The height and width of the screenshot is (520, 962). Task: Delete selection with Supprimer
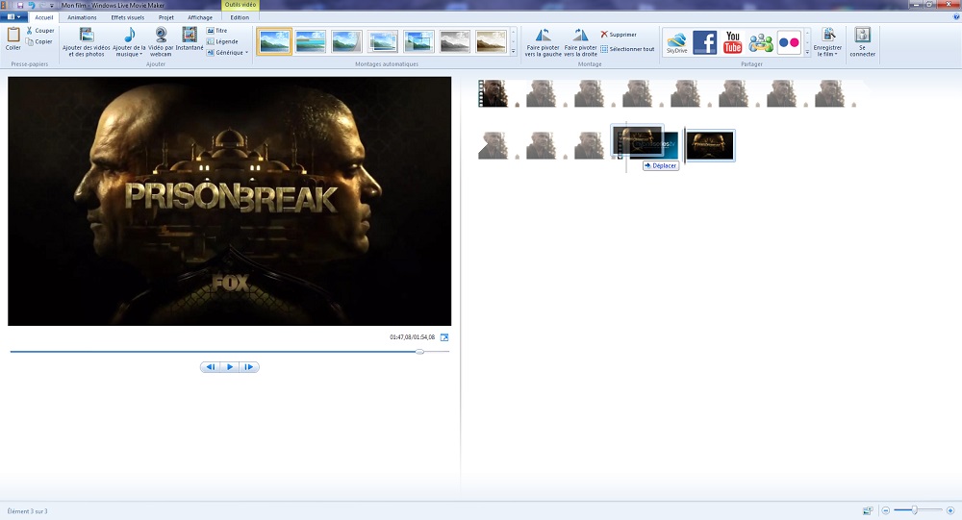click(619, 35)
